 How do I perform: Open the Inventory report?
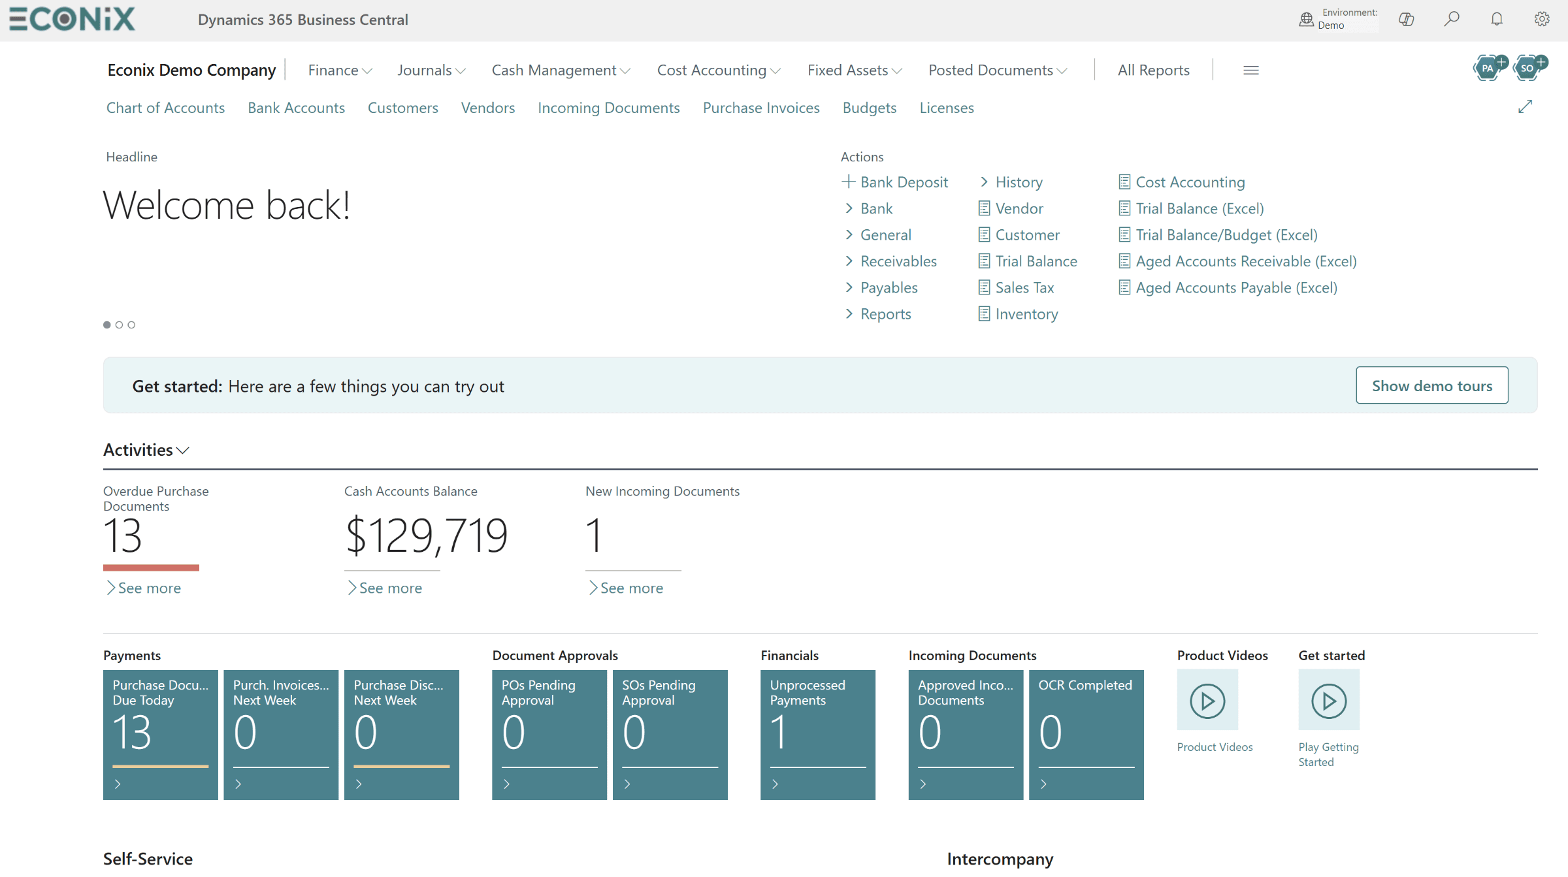click(1018, 314)
